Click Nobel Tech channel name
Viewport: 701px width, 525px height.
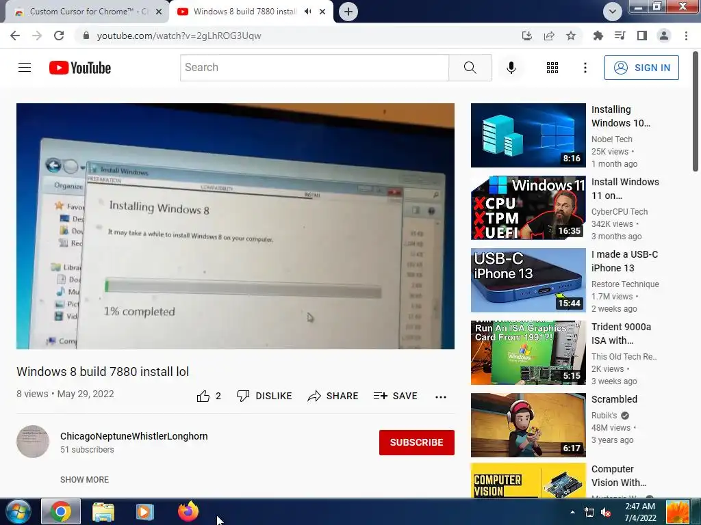(x=611, y=139)
